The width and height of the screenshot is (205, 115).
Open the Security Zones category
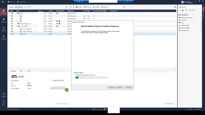pyautogui.click(x=185, y=30)
